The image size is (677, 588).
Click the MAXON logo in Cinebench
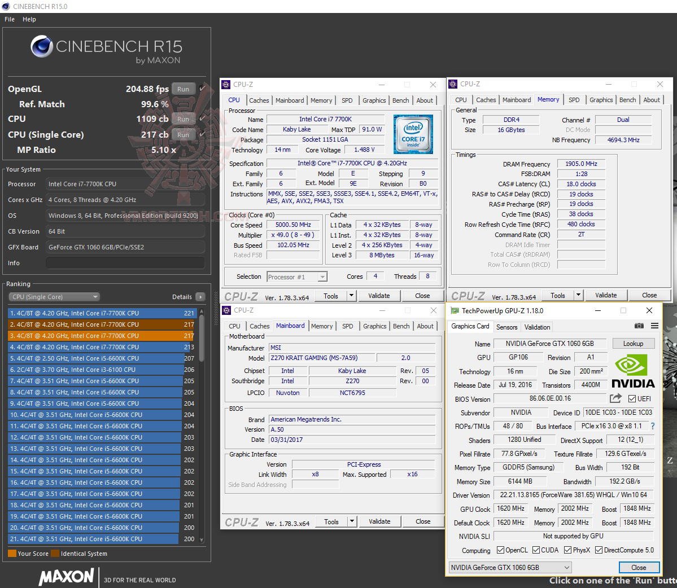coord(67,577)
